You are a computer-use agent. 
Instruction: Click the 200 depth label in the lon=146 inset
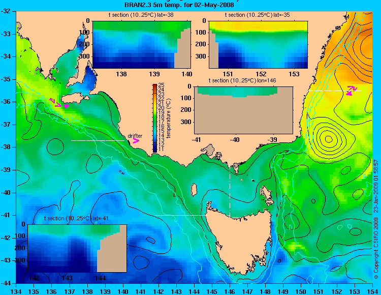coord(186,110)
